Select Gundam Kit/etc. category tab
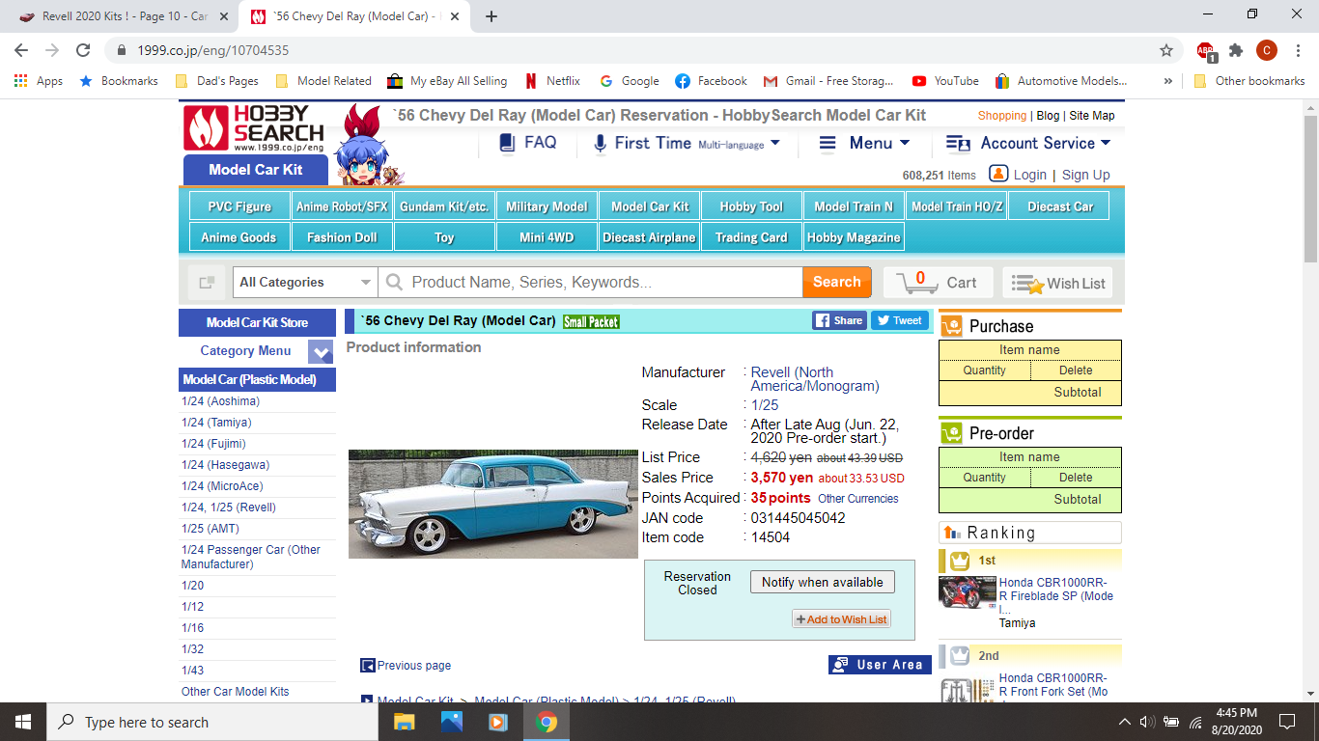The height and width of the screenshot is (741, 1319). coord(444,206)
